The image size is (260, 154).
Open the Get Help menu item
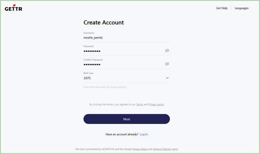222,8
